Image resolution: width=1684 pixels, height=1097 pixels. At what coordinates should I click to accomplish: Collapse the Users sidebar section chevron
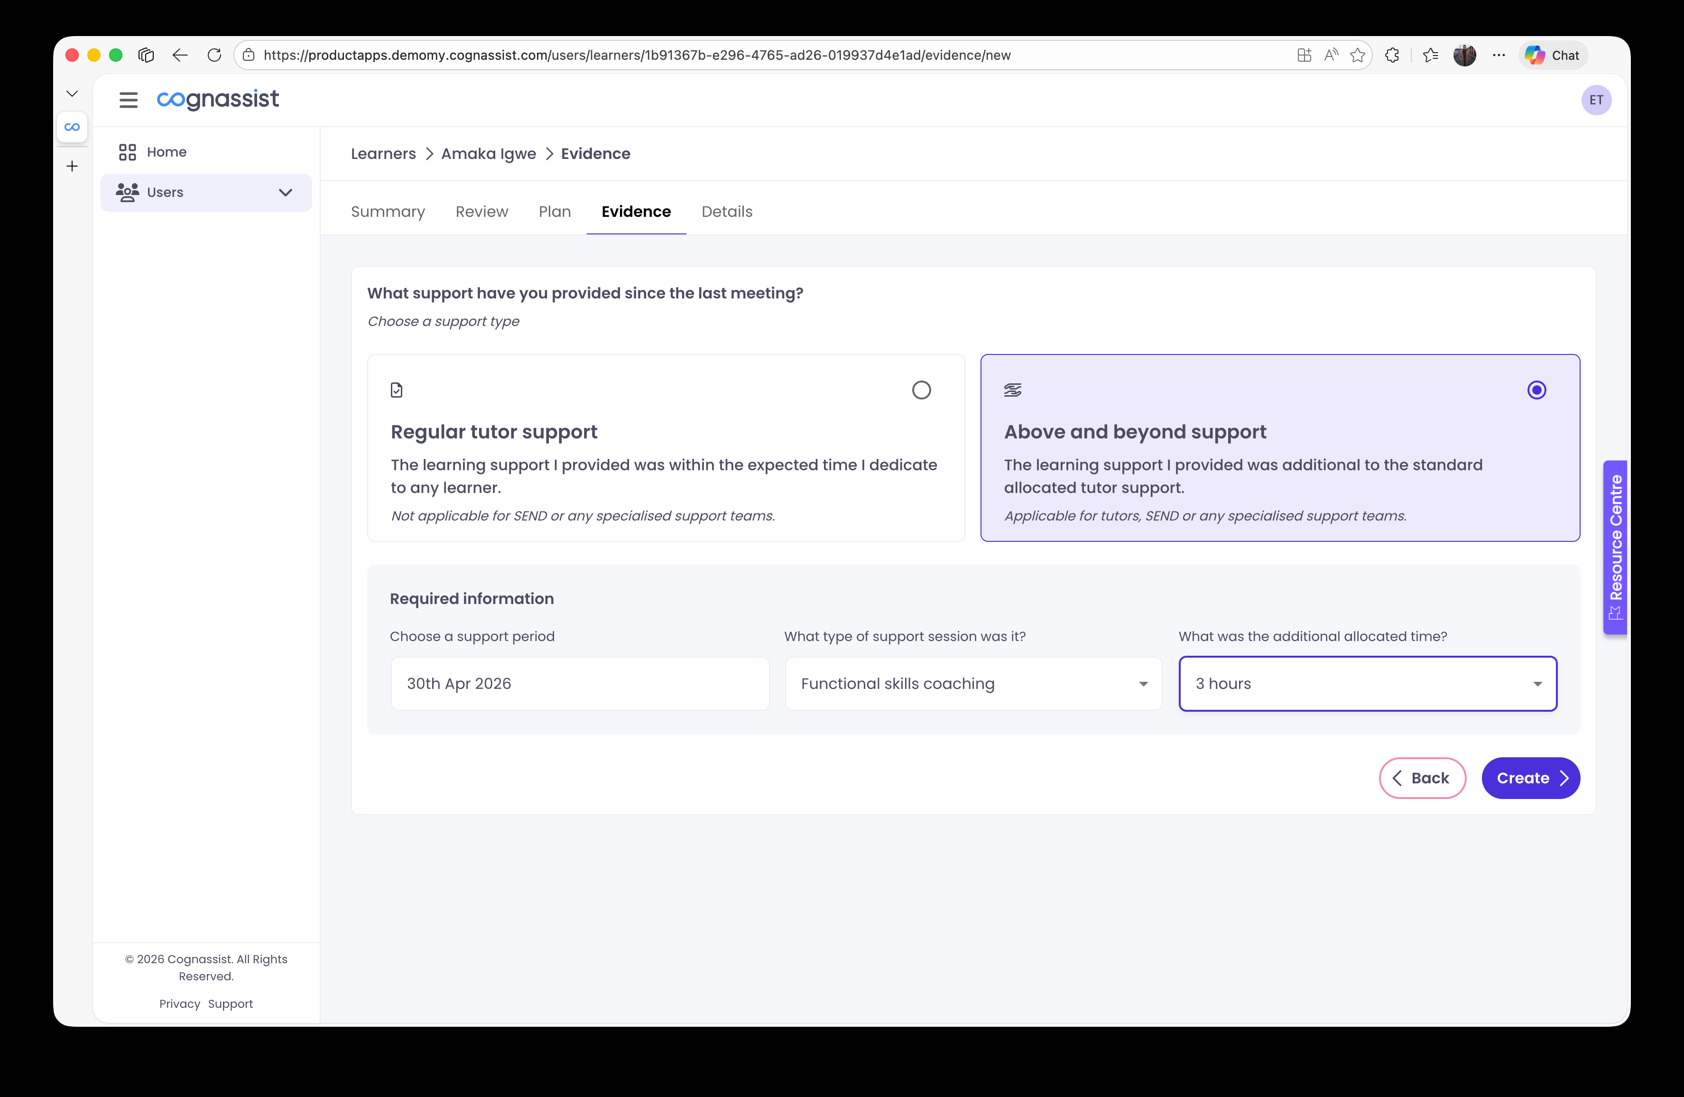(x=286, y=192)
